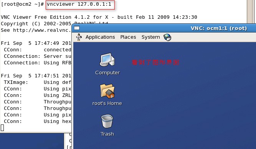This screenshot has width=256, height=149.
Task: Select the Trash desktop icon
Action: 107,121
